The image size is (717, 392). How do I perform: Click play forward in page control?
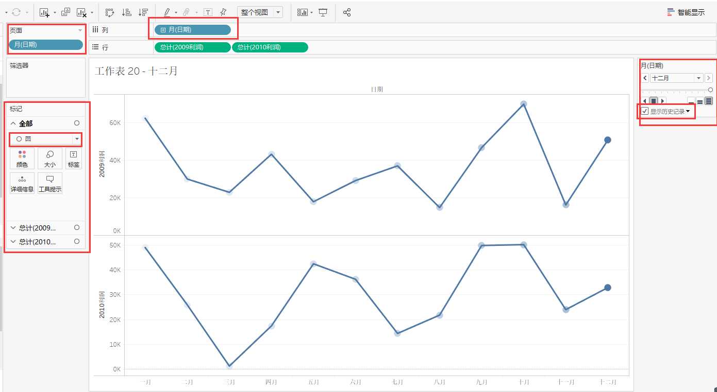(x=662, y=101)
